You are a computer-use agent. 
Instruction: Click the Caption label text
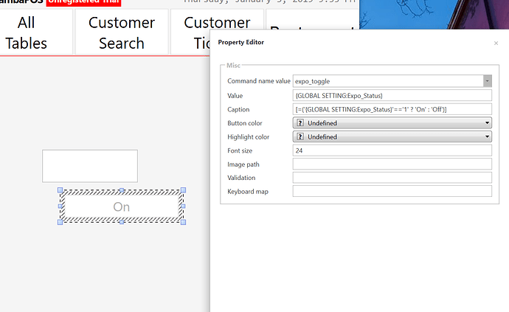[x=238, y=109]
